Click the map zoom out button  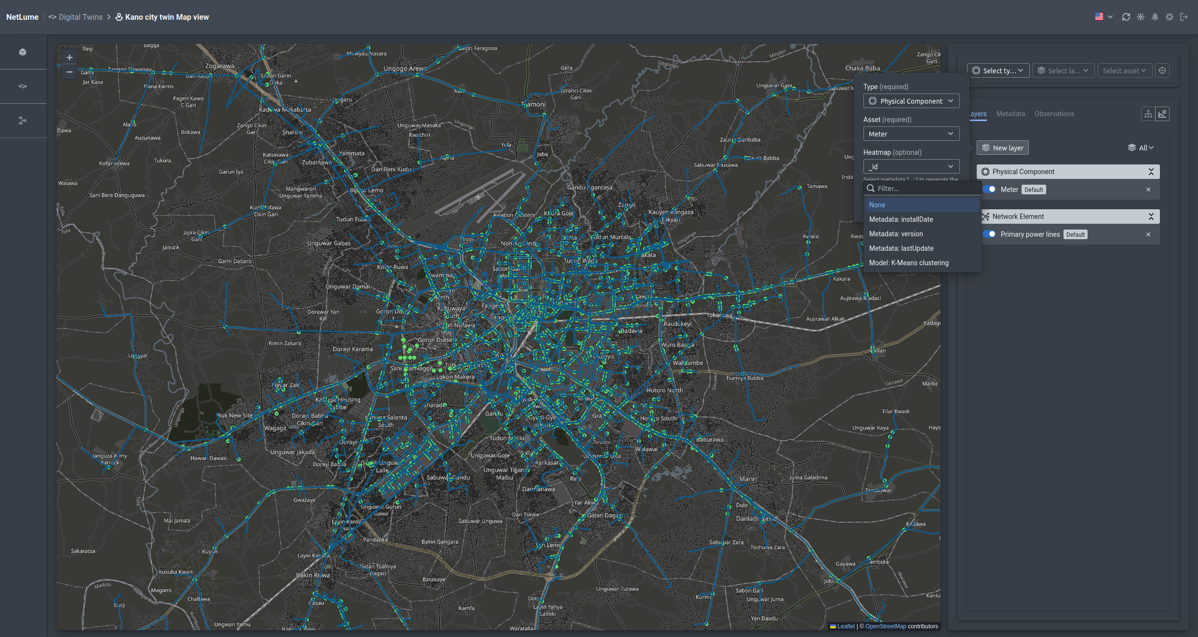tap(69, 72)
